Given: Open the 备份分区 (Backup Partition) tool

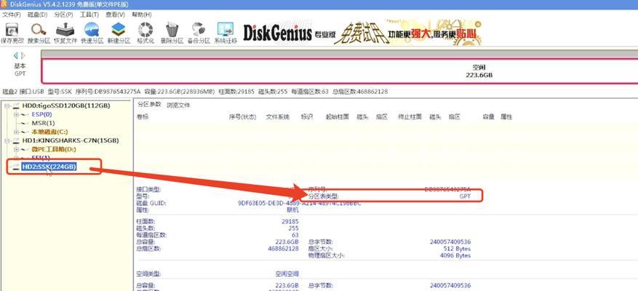Looking at the screenshot, I should (199, 33).
